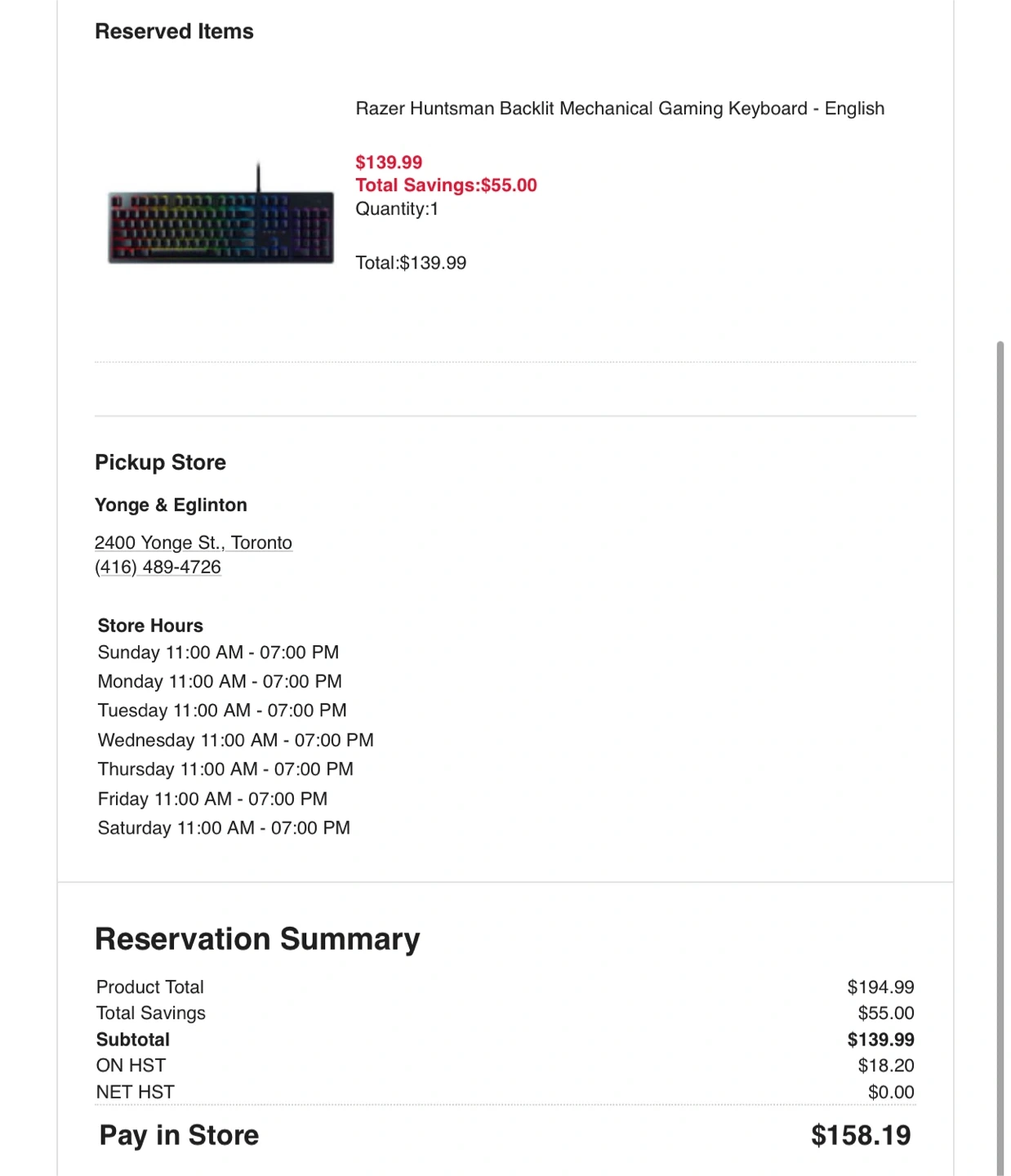The width and height of the screenshot is (1011, 1176).
Task: Click the Wednesday store hours row
Action: coord(235,741)
